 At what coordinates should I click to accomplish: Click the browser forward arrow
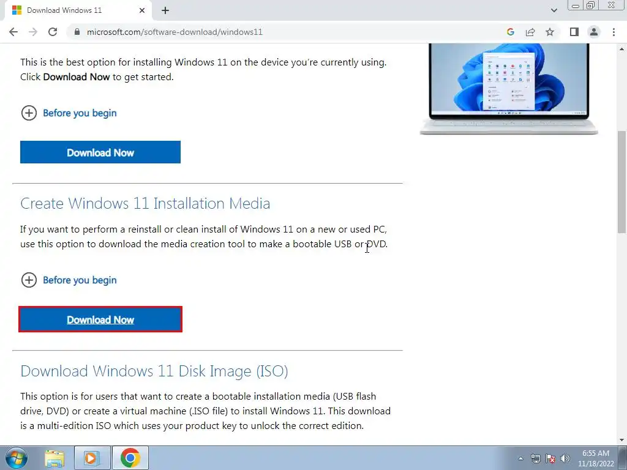[x=33, y=32]
